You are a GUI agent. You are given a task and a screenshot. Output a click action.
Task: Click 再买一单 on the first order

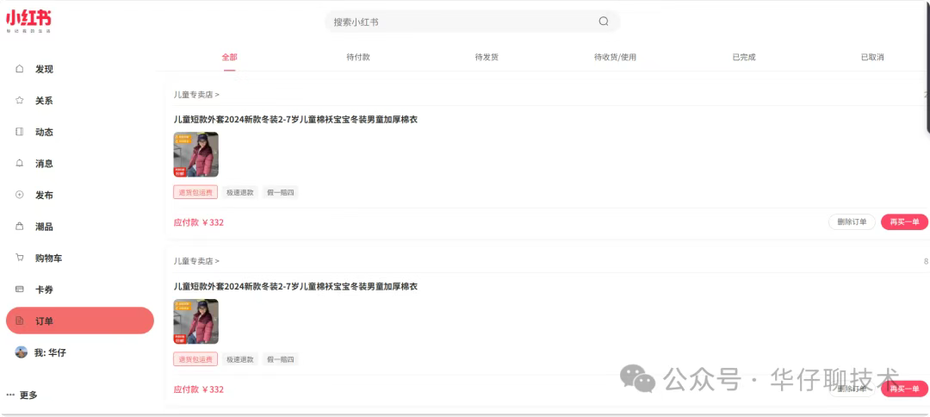pyautogui.click(x=904, y=221)
